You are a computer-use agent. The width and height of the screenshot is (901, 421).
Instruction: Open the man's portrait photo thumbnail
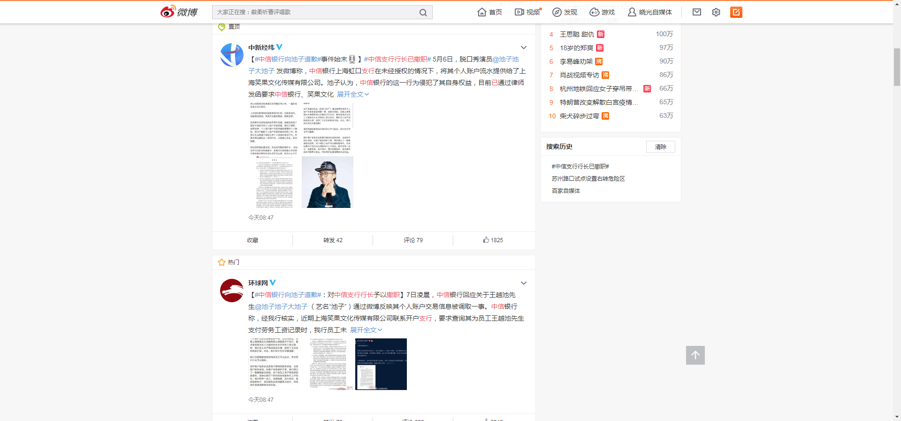[x=328, y=182]
